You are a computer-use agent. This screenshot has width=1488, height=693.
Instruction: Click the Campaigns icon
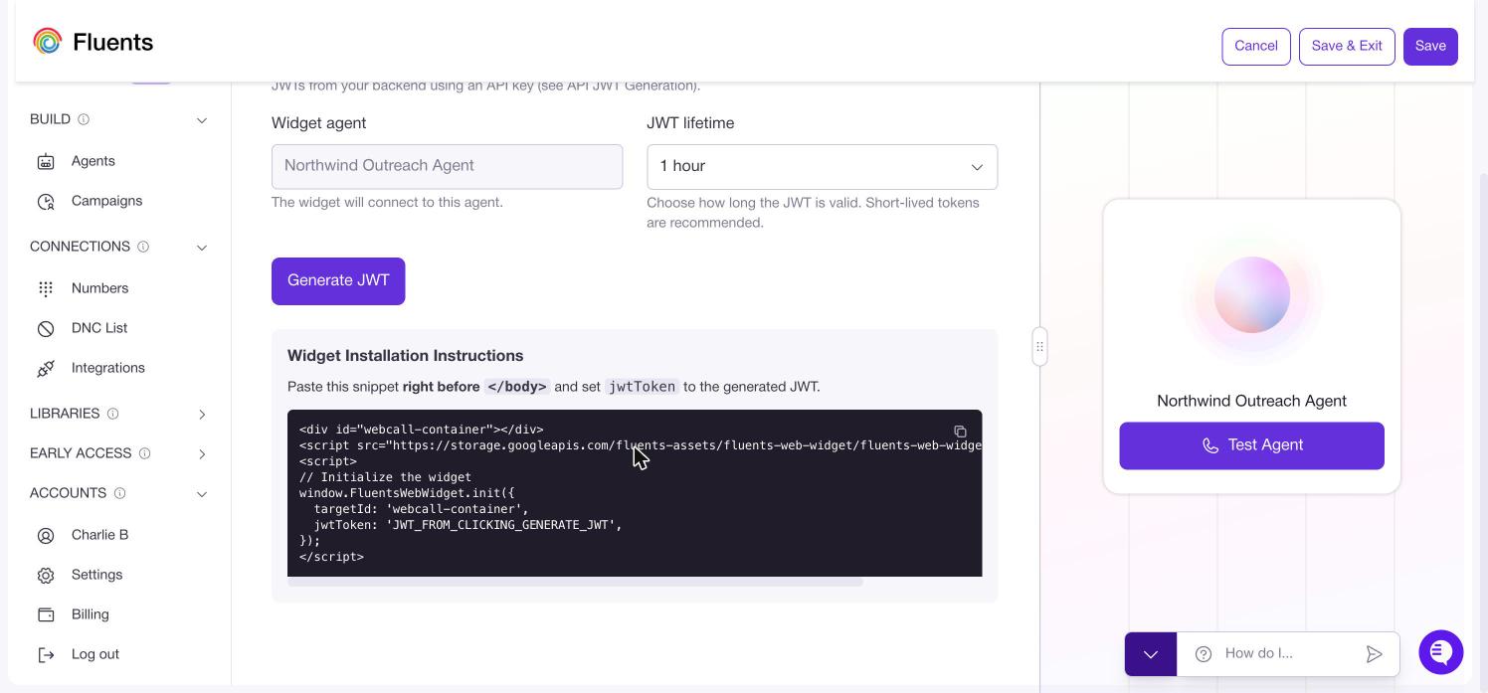46,201
